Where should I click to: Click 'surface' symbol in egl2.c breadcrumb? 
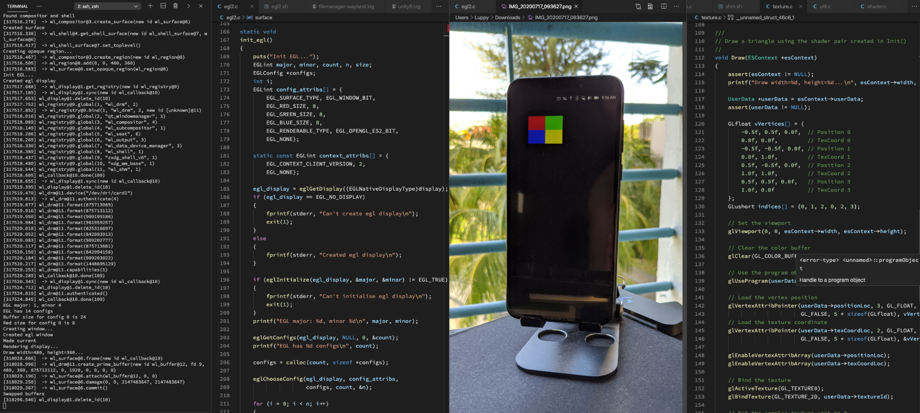(263, 17)
